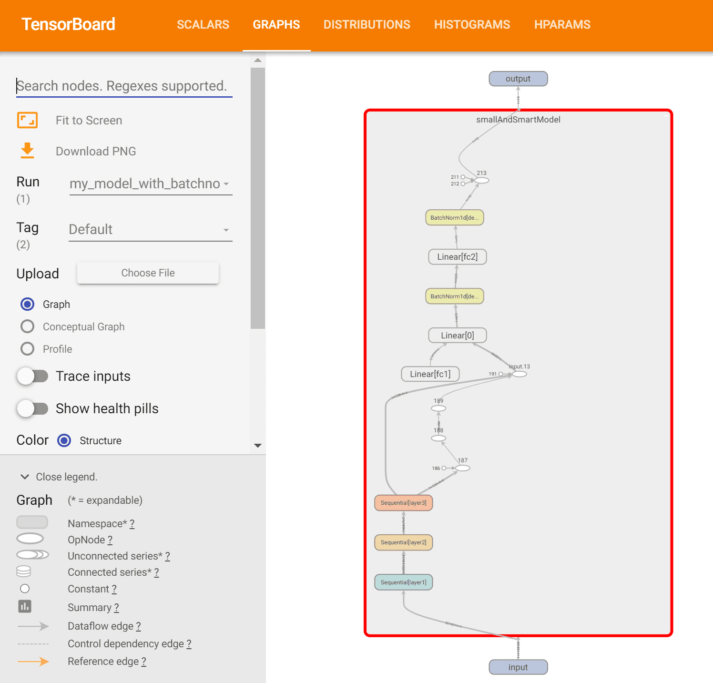The image size is (713, 683).
Task: Click the Download PNG label
Action: coord(96,152)
